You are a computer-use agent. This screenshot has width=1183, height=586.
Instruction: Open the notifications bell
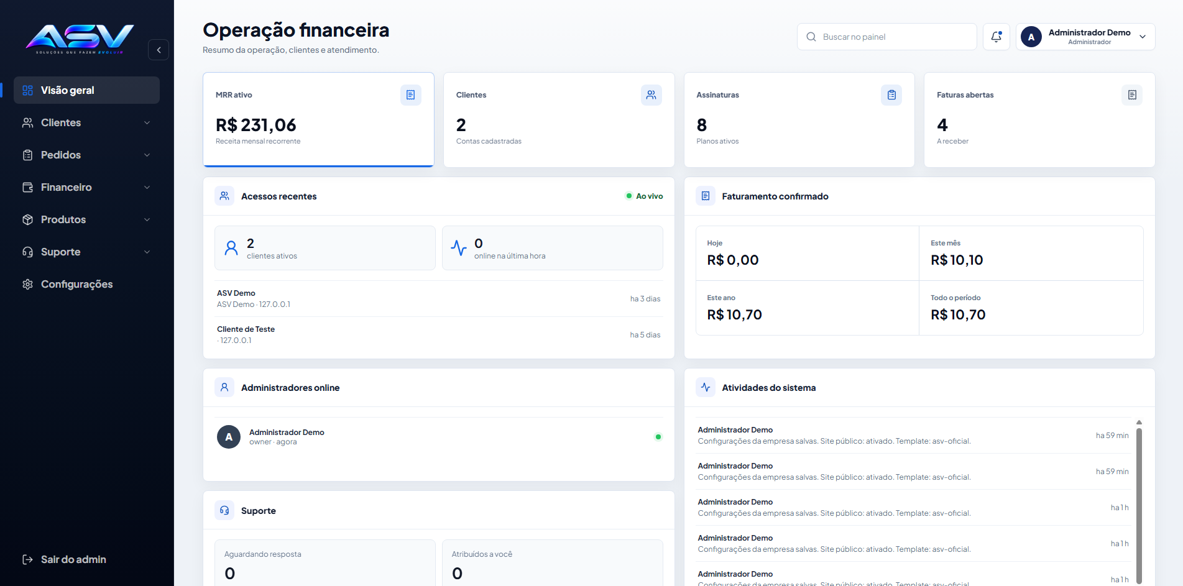pyautogui.click(x=996, y=37)
